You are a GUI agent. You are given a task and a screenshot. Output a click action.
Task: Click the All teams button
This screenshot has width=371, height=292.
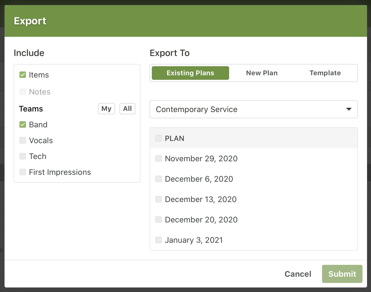[x=127, y=109]
